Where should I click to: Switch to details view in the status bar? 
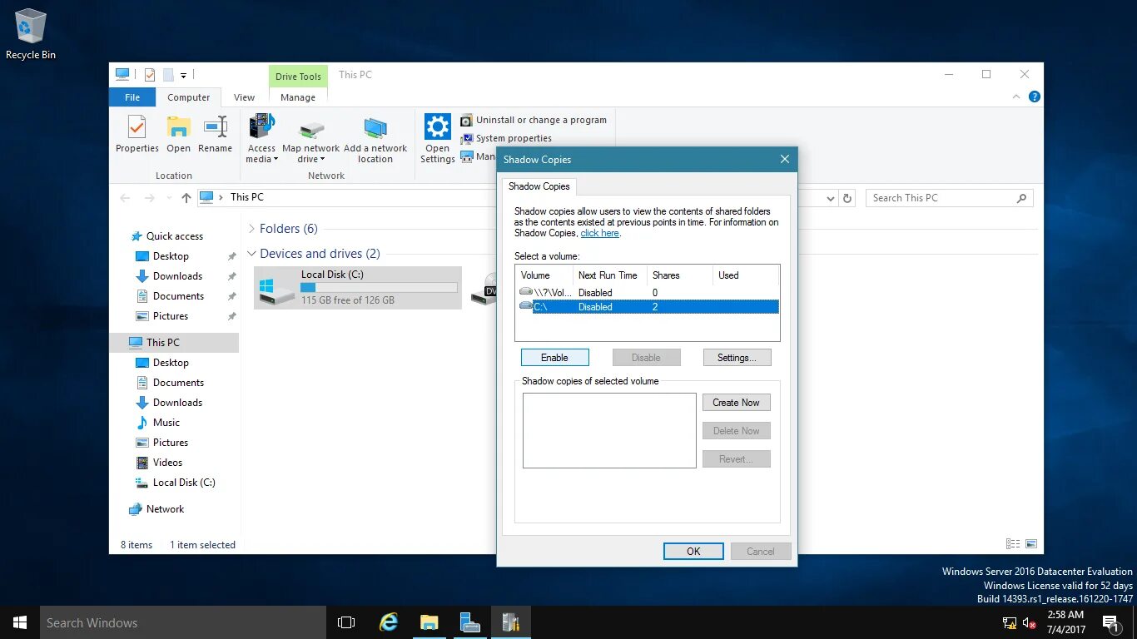[x=1013, y=544]
